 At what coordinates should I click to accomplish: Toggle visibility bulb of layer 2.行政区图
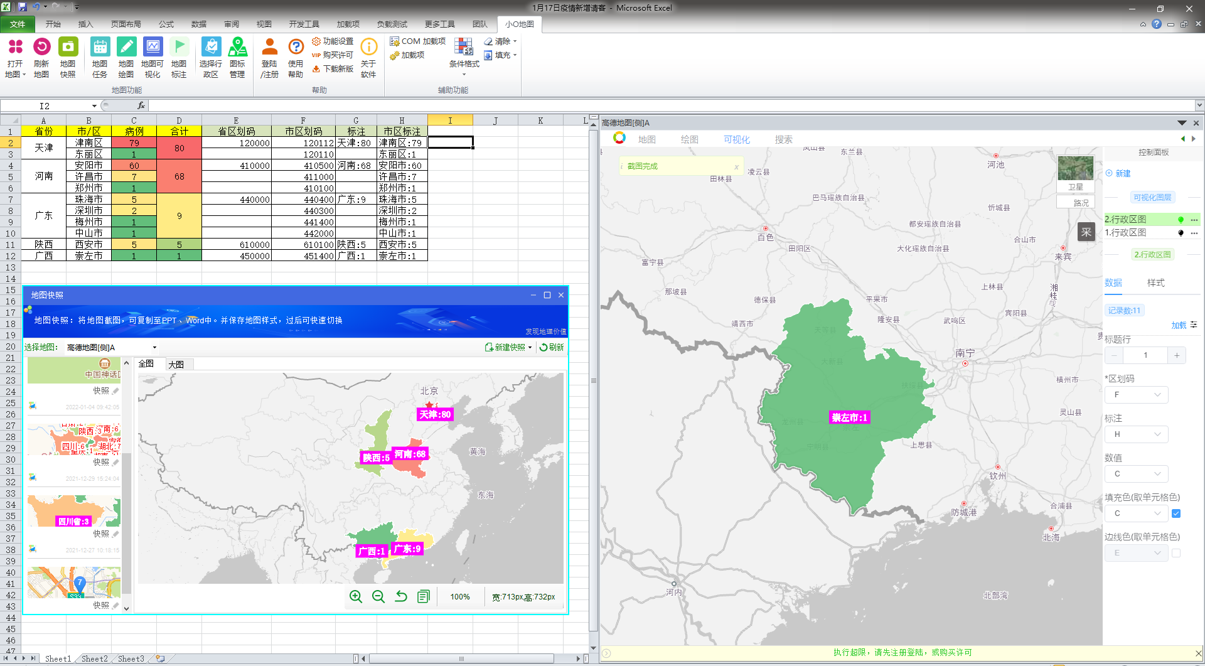point(1181,220)
